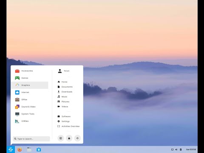This screenshot has width=204, height=153.
Task: Open the Sound & Video category
Action: [30, 107]
